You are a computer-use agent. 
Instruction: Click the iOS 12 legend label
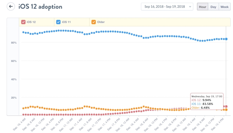tap(32, 22)
